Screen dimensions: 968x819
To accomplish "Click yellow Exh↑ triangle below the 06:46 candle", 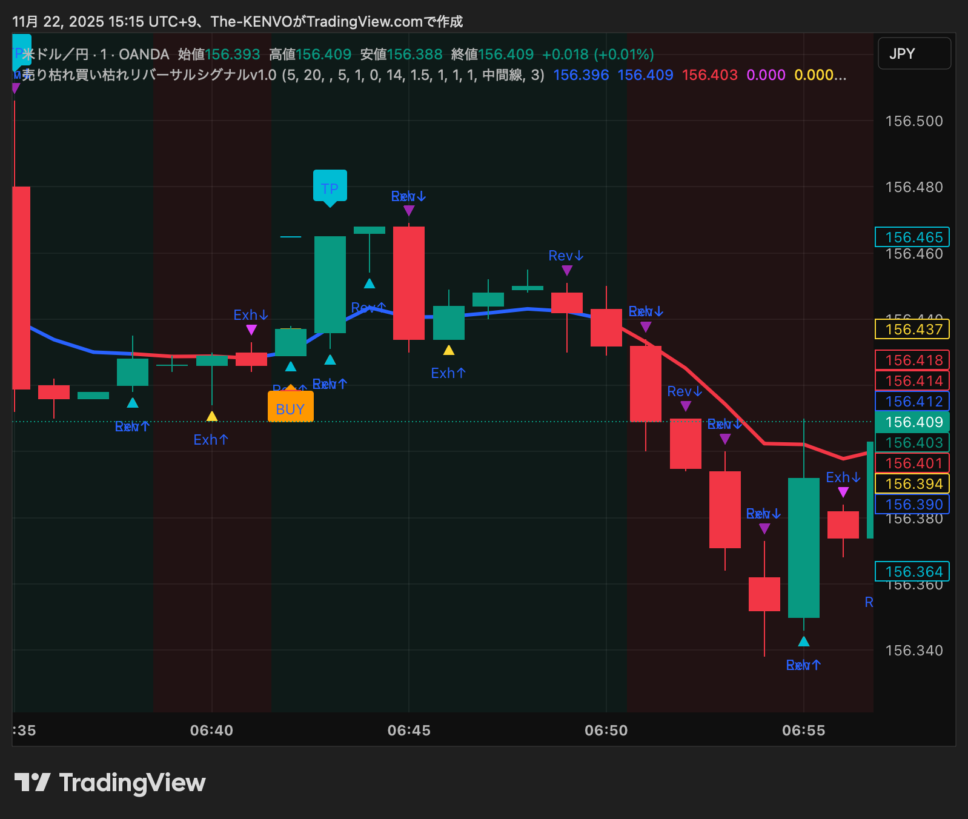I will pyautogui.click(x=449, y=350).
